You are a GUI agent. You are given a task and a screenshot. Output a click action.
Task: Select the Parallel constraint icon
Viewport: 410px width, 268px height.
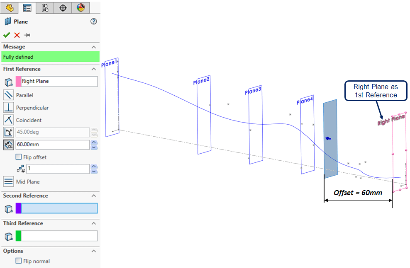(8, 95)
